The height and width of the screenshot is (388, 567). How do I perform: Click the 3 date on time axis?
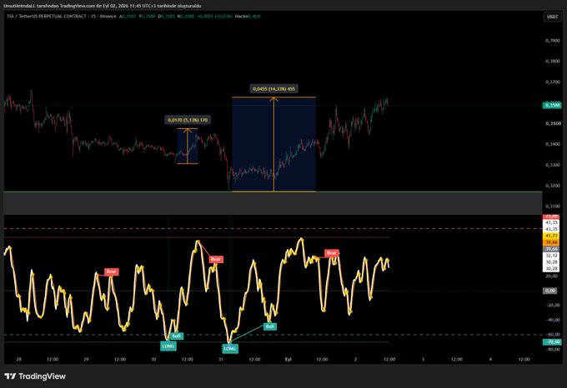point(423,360)
